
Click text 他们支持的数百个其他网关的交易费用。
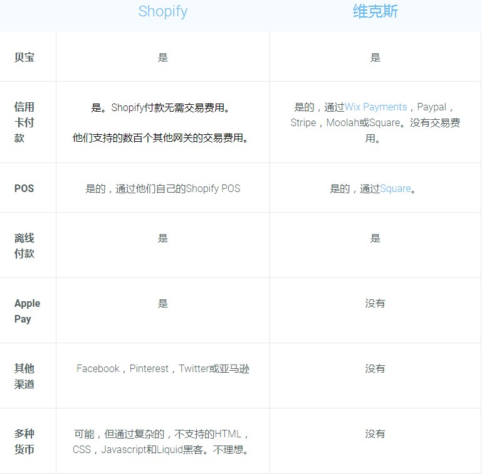(x=160, y=138)
